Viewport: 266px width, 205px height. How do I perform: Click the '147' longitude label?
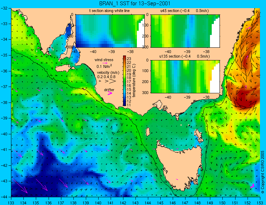point(185,203)
